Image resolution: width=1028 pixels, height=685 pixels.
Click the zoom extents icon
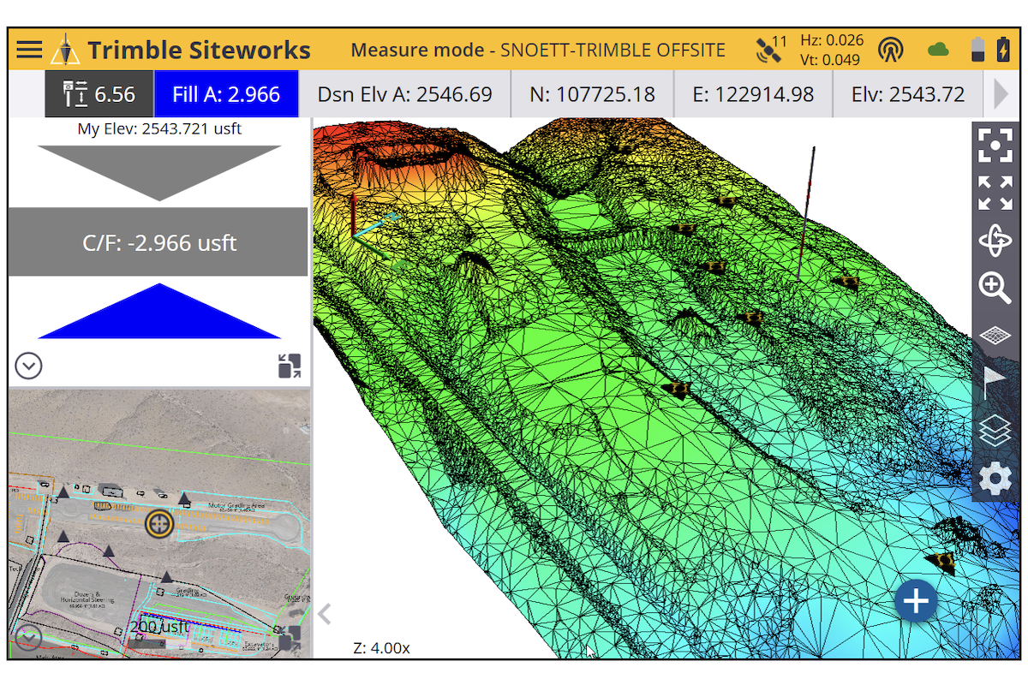[x=995, y=146]
